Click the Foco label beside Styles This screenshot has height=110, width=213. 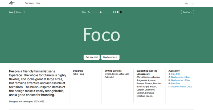11,12
